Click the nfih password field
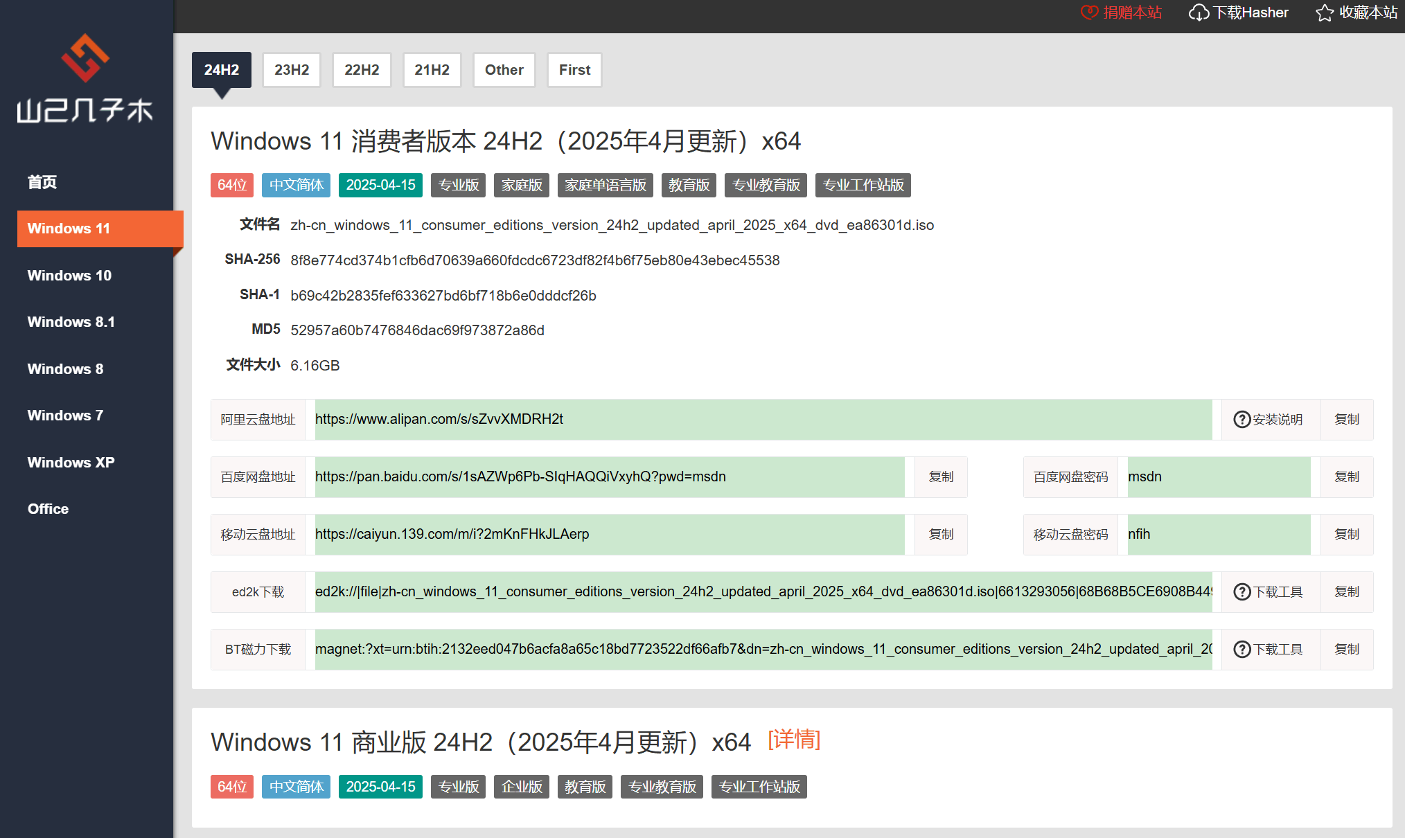1405x838 pixels. click(1219, 534)
